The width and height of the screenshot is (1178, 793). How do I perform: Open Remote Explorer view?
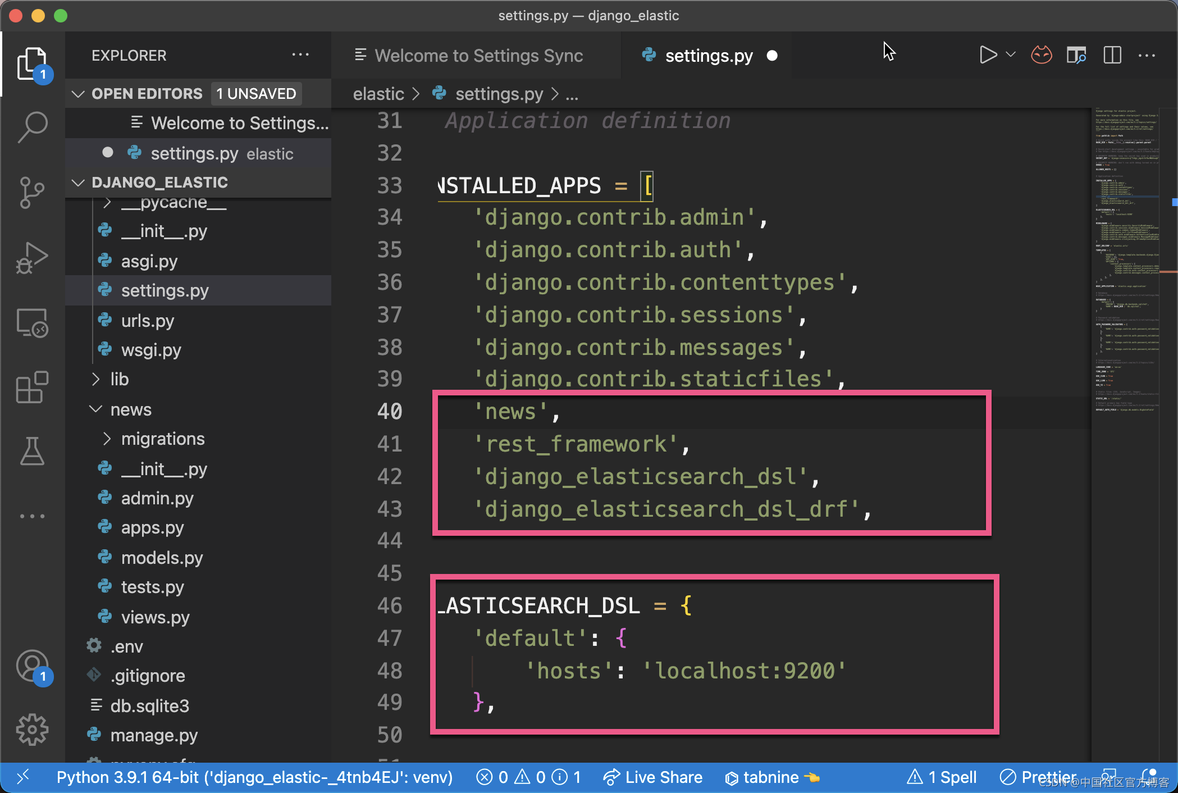pos(32,323)
